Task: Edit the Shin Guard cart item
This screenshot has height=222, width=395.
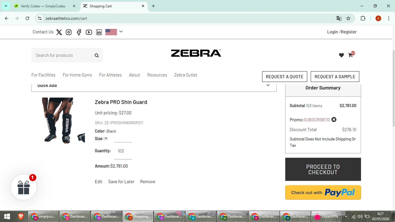Action: click(98, 182)
